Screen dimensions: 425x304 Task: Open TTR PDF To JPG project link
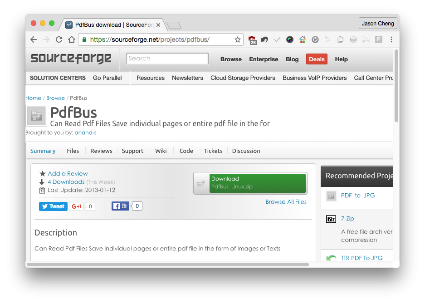point(361,258)
